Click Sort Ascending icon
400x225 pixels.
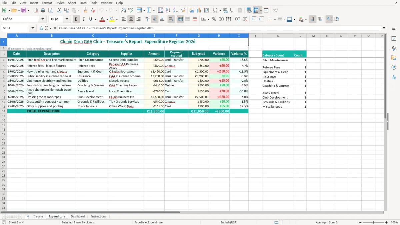168,10
